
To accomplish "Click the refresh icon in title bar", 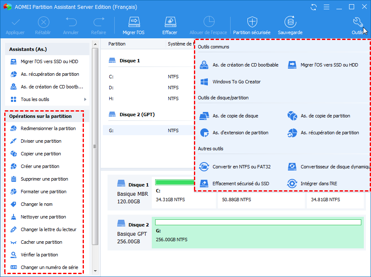I will coord(314,7).
